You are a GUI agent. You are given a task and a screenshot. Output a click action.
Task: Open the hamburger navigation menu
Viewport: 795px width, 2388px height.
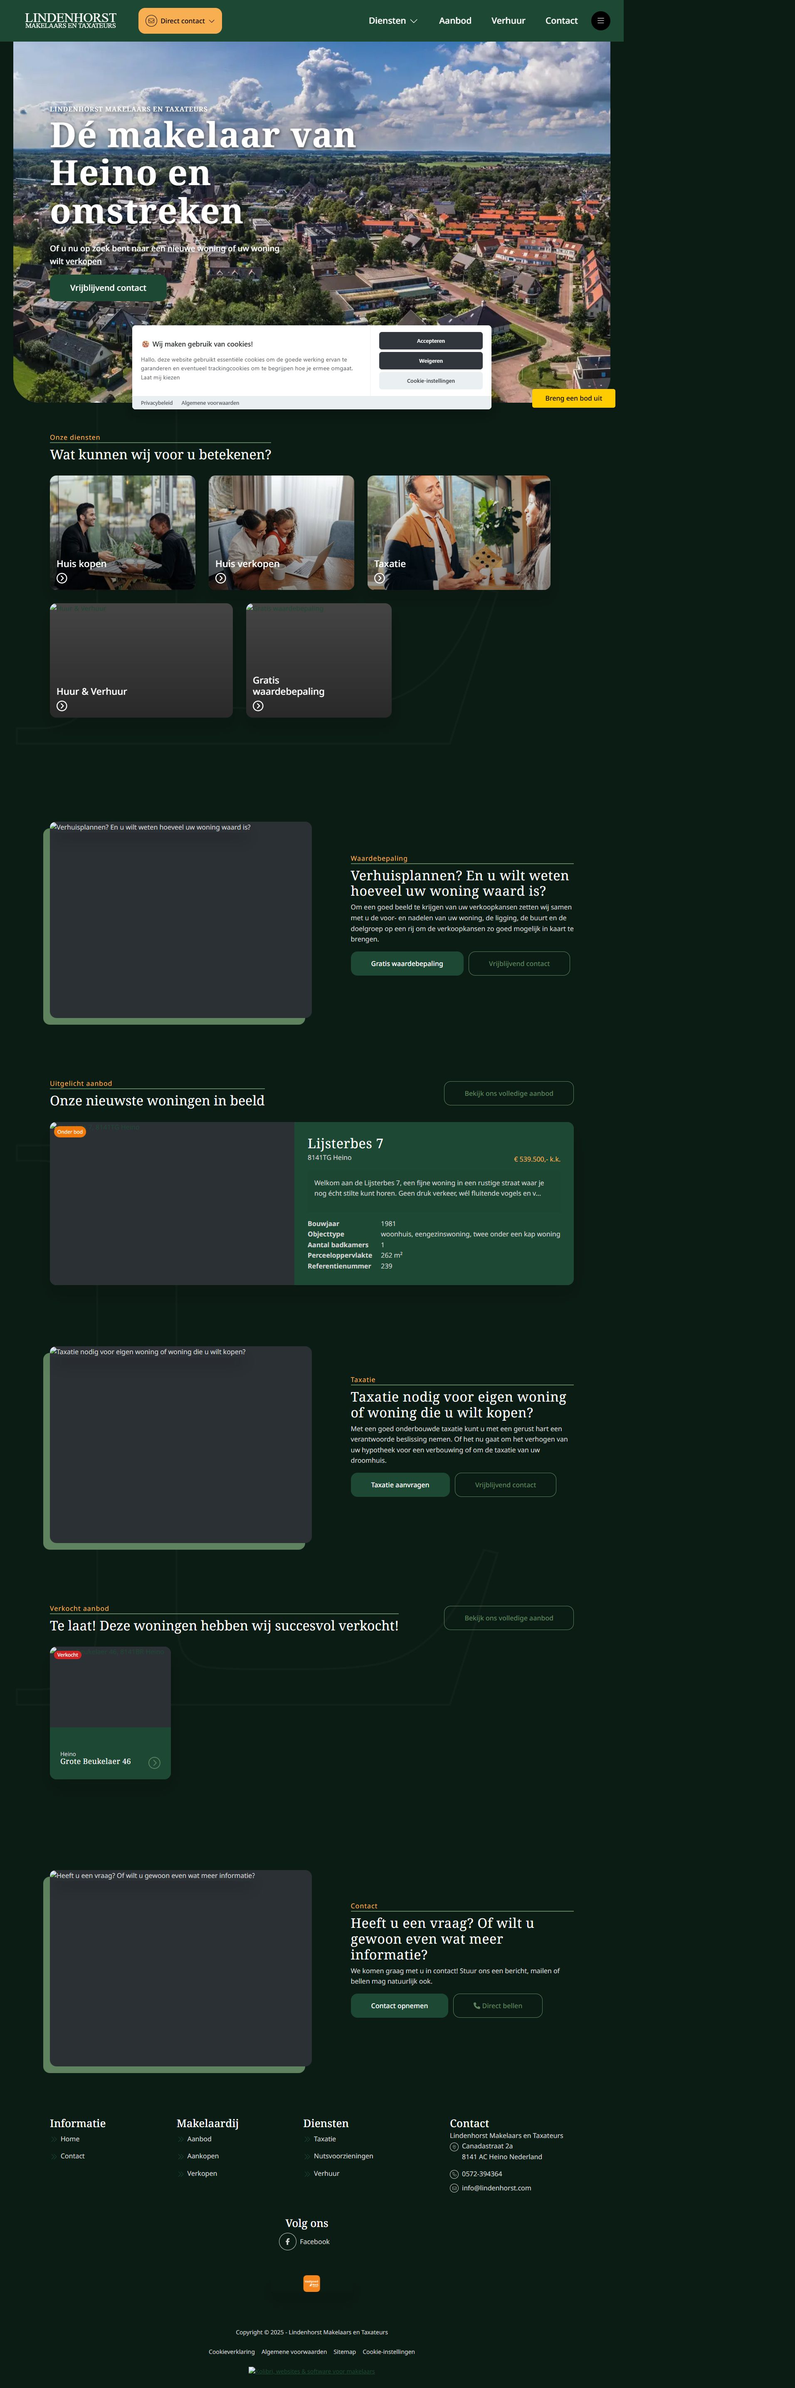tap(600, 20)
